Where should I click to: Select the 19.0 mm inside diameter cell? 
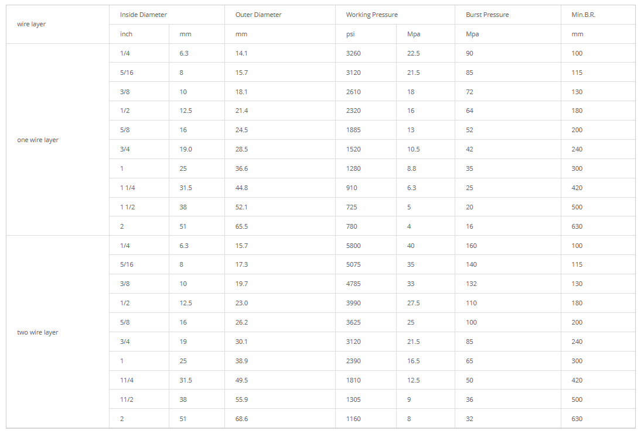[186, 149]
